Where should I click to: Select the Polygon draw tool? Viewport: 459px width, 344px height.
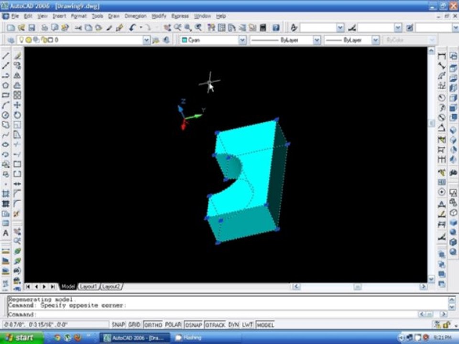[6, 86]
